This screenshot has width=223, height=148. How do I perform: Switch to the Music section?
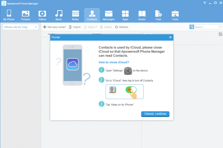(x=59, y=15)
